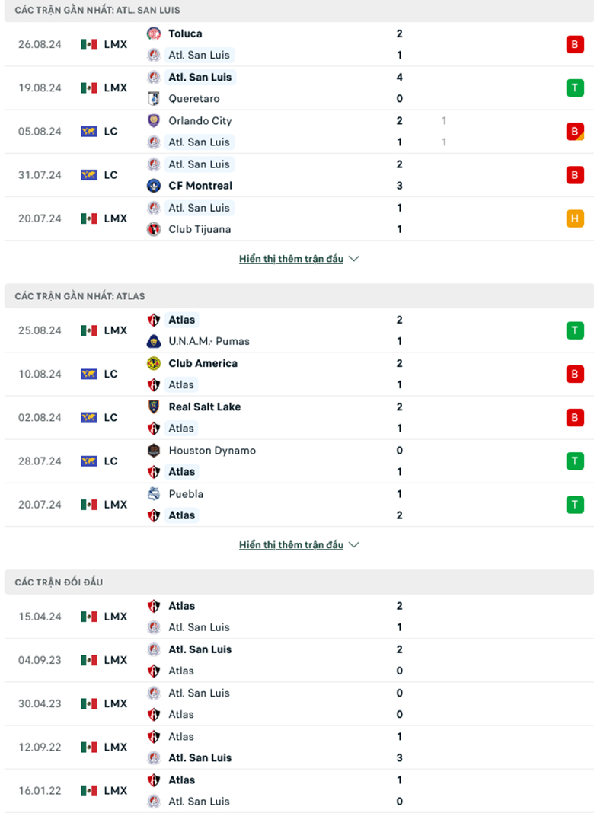Click the chevron after Atlas 'Hiển thị thêm trận đấu'
This screenshot has height=813, width=594.
pyautogui.click(x=353, y=545)
